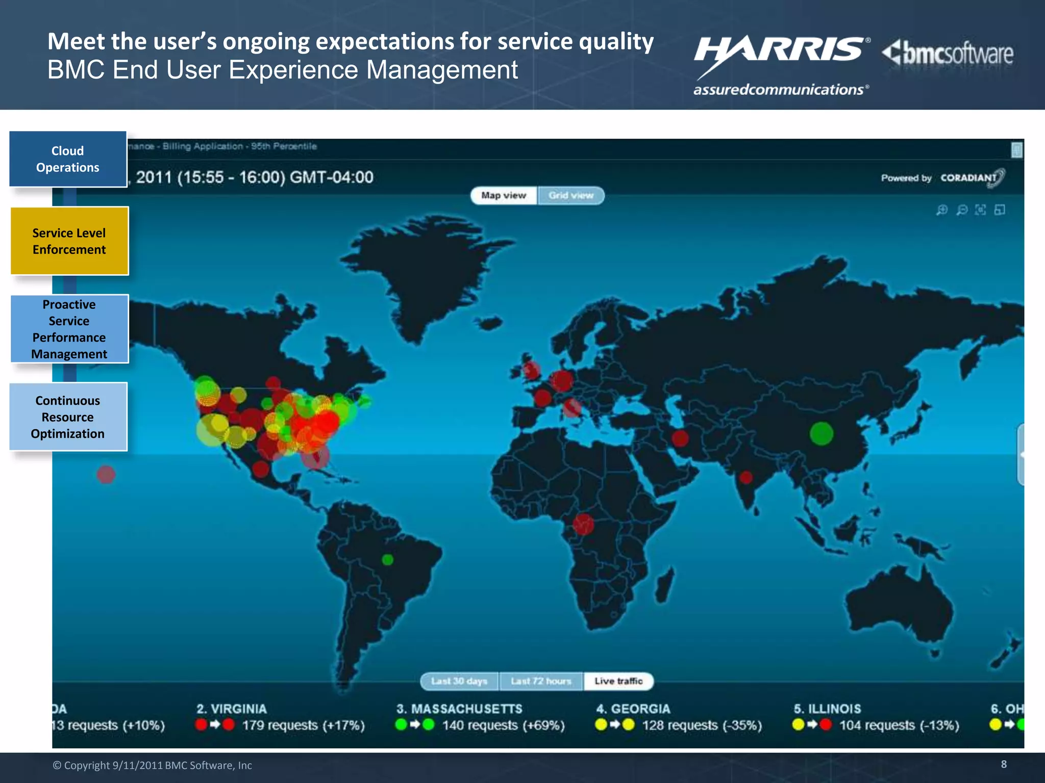Click red traffic dot in central Africa

pos(583,524)
